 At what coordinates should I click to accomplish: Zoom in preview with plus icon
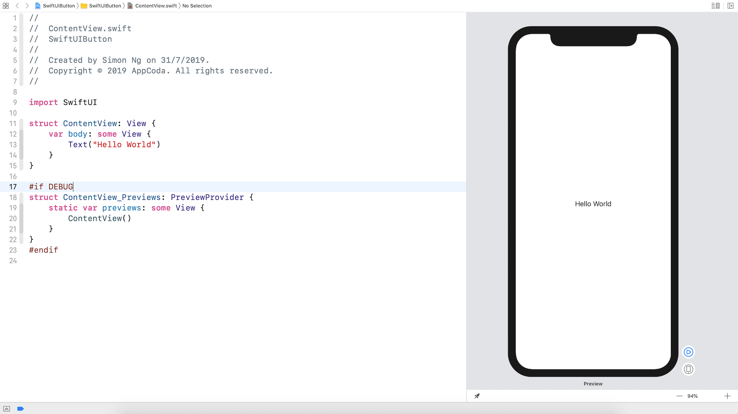click(x=727, y=396)
